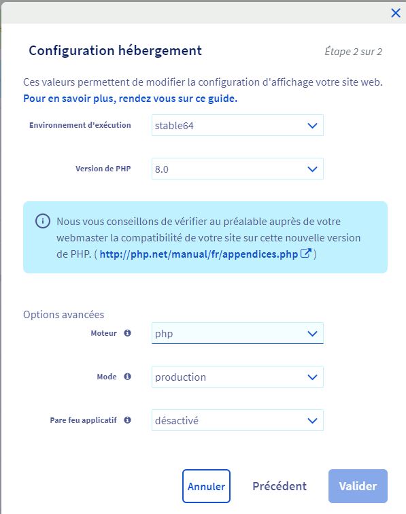Viewport: 406px width, 514px height.
Task: Show the Moteur info tooltip icon
Action: [x=128, y=333]
